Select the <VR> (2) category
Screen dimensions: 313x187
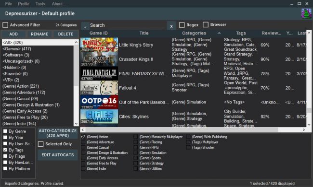point(38,80)
